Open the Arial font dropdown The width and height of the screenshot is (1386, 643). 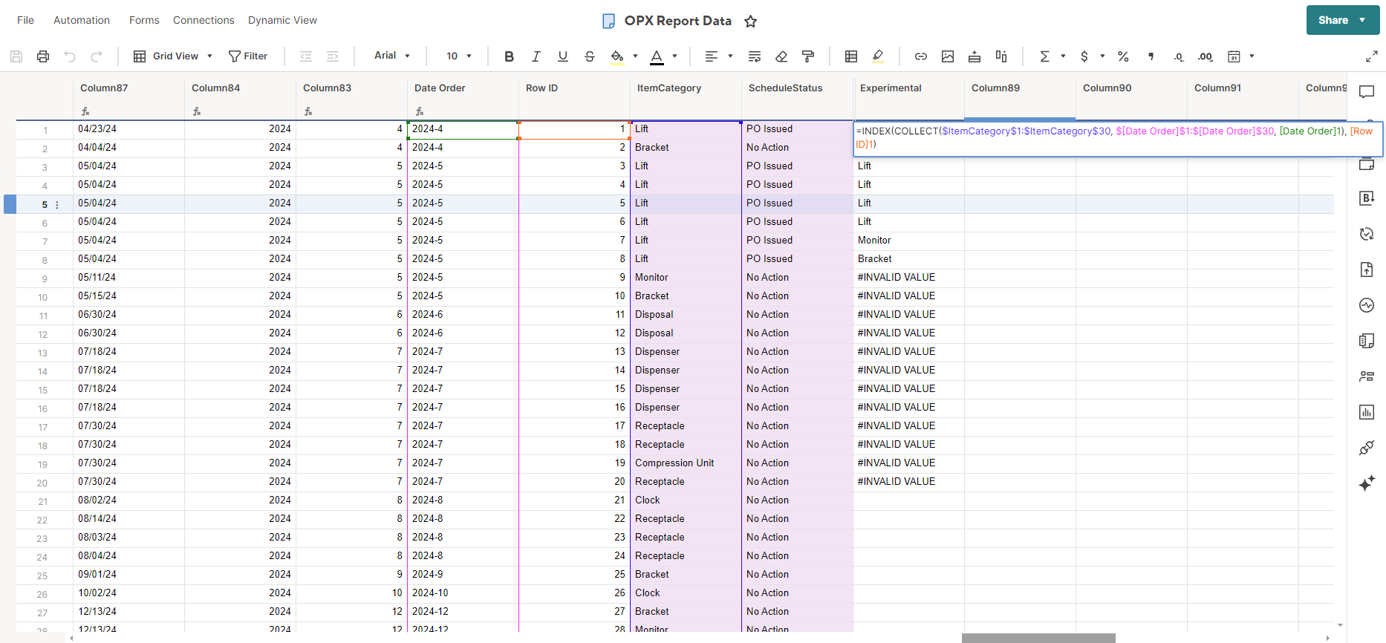[x=392, y=56]
